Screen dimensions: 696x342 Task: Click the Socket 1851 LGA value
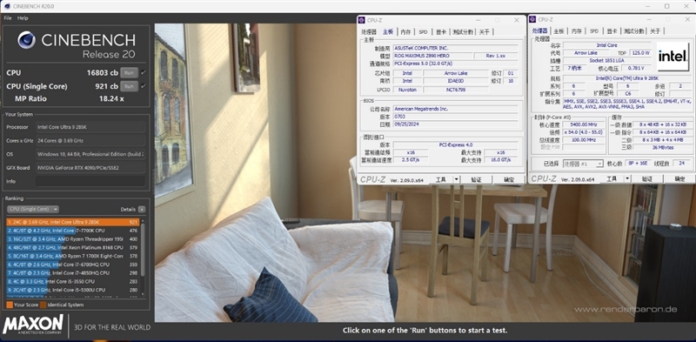coord(607,60)
